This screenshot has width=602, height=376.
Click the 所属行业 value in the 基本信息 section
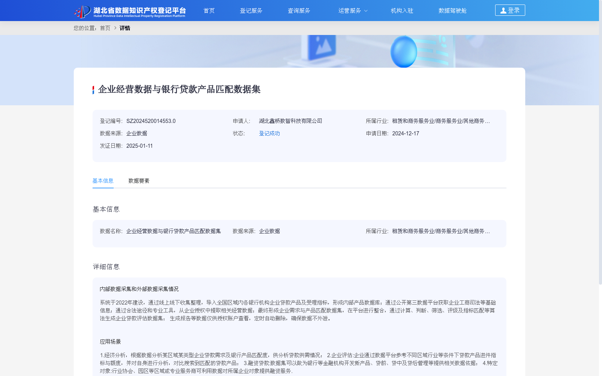coord(441,231)
